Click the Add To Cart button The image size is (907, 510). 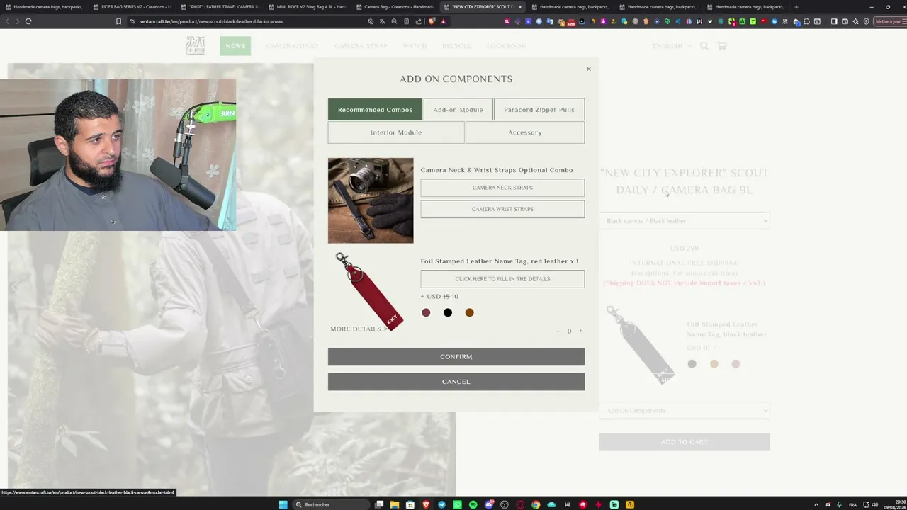click(685, 442)
